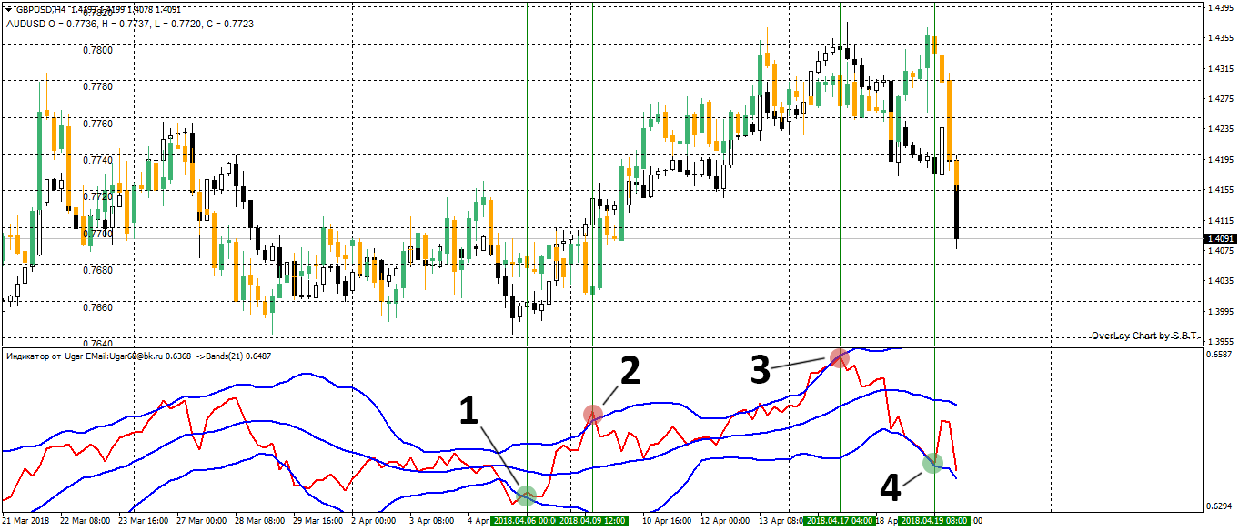Click the 27 Mar 00:00 time axis label
This screenshot has height=531, width=1239.
[203, 521]
